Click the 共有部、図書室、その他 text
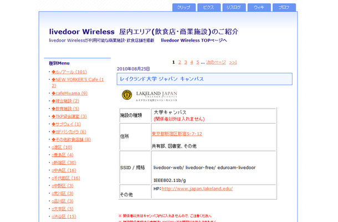The image size is (338, 222). pyautogui.click(x=174, y=146)
